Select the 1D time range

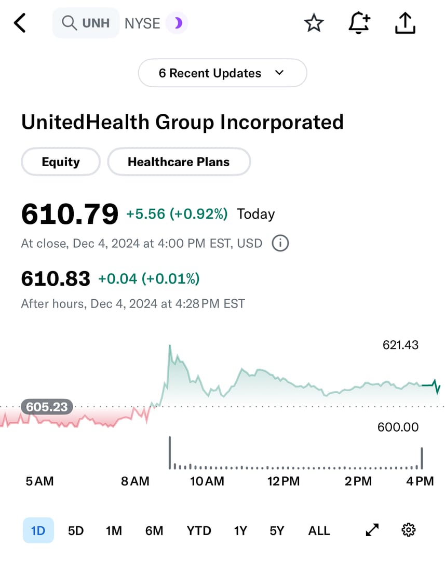pos(38,530)
